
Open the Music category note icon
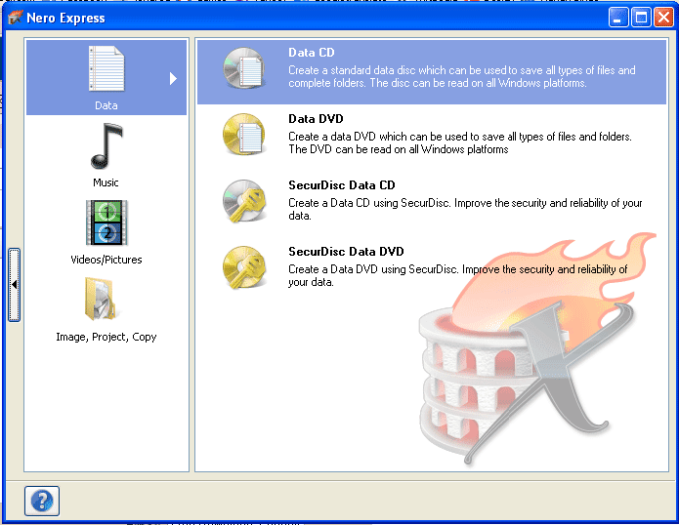(106, 146)
